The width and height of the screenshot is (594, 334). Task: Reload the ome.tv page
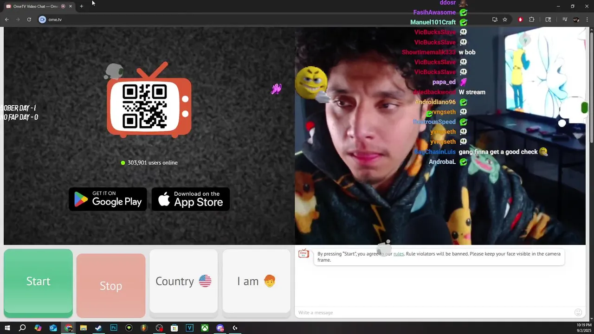click(29, 19)
